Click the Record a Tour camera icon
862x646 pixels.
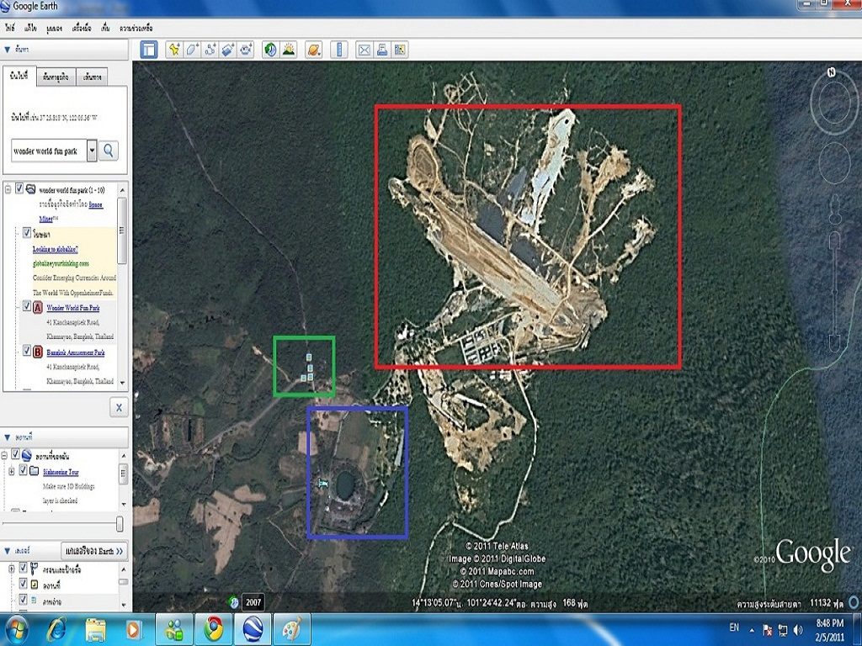[246, 50]
